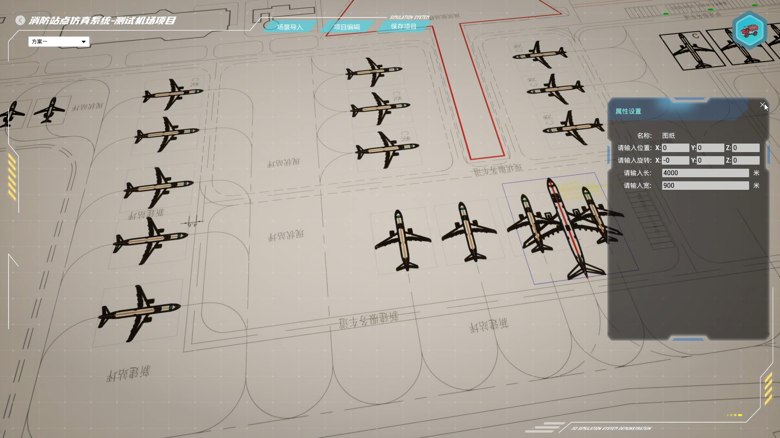Image resolution: width=780 pixels, height=438 pixels.
Task: Click the position X input field
Action: [x=675, y=148]
